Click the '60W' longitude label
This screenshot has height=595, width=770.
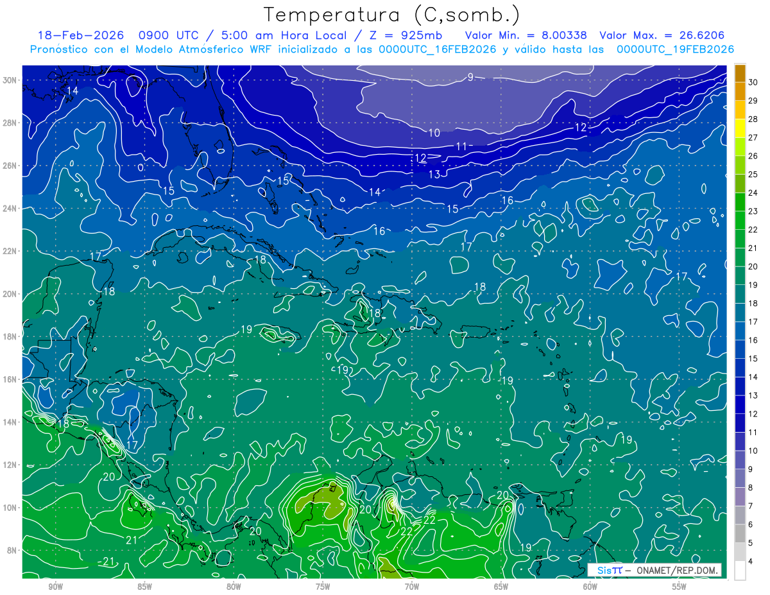[x=590, y=587]
